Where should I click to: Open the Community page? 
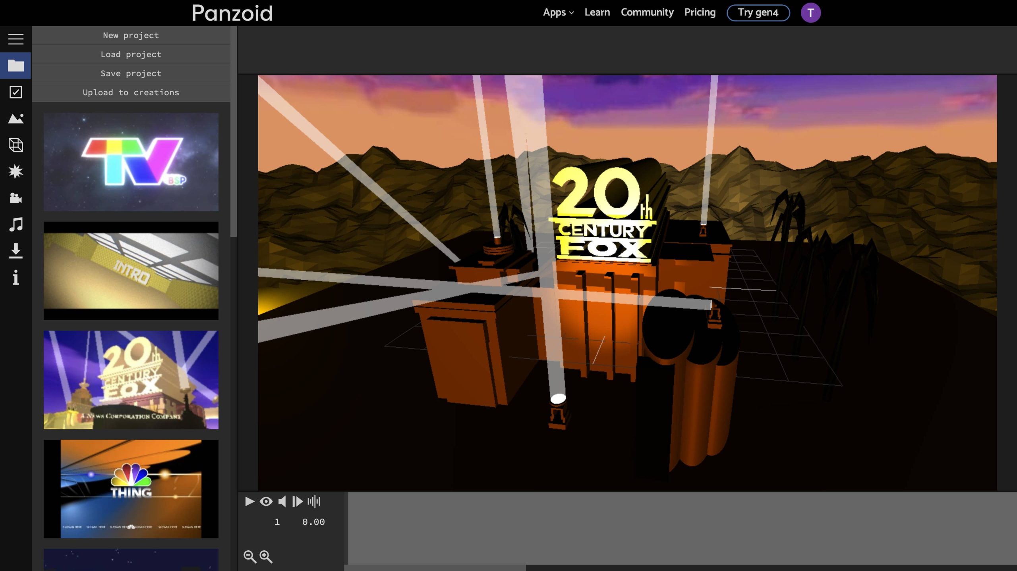click(x=647, y=13)
